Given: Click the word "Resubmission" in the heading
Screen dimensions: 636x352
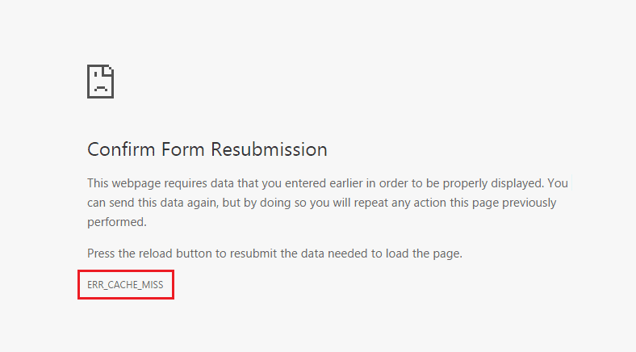Looking at the screenshot, I should click(x=269, y=149).
